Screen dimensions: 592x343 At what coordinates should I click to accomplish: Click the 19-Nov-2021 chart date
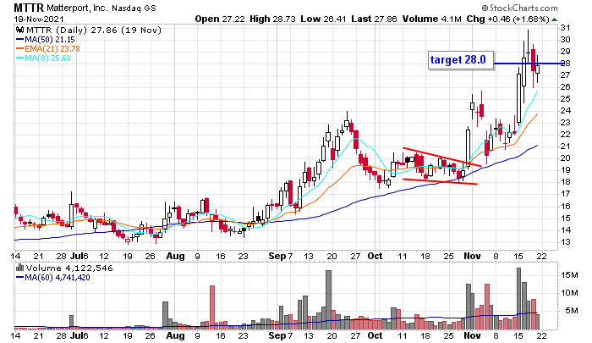pyautogui.click(x=39, y=19)
